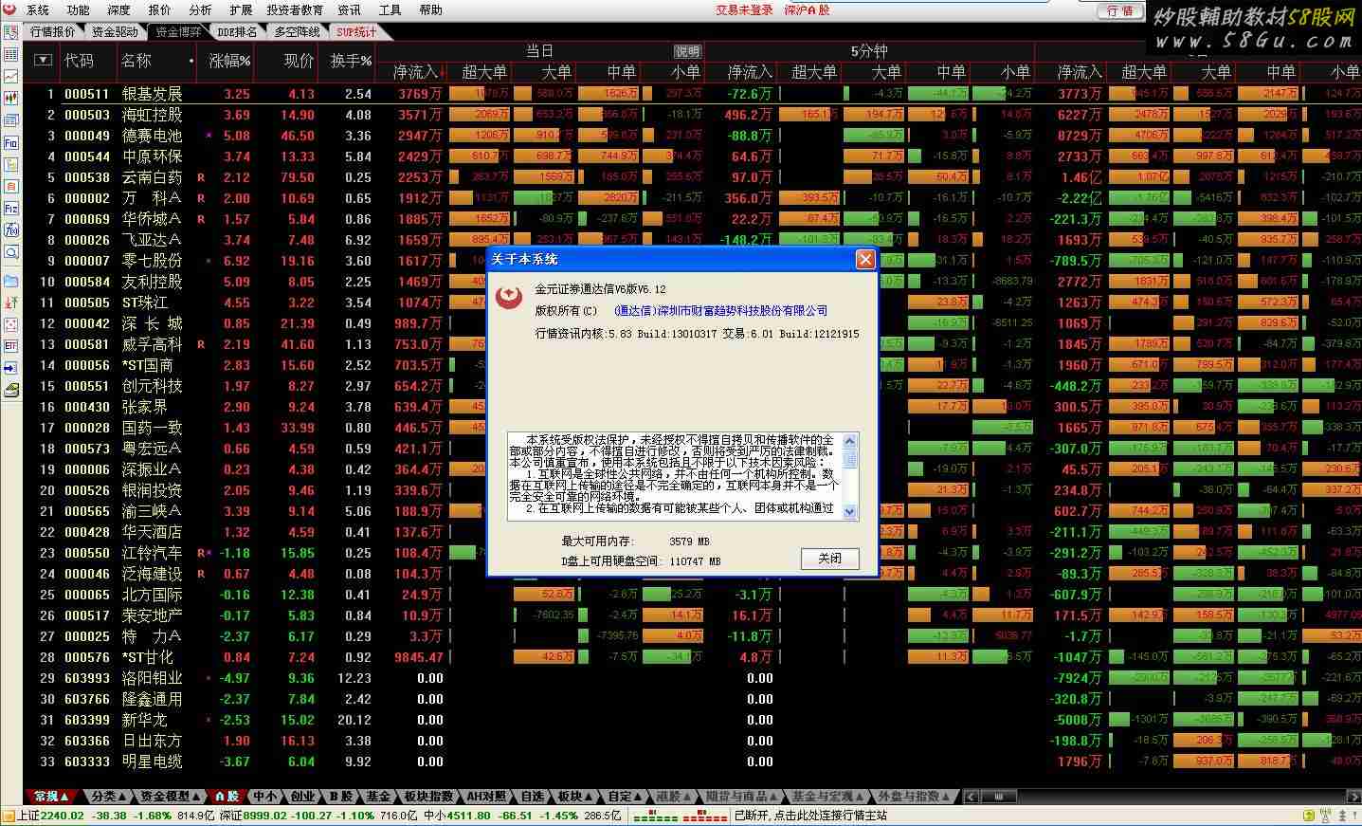
Task: Click the tray icon in bottom-right status bar
Action: pyautogui.click(x=1311, y=816)
